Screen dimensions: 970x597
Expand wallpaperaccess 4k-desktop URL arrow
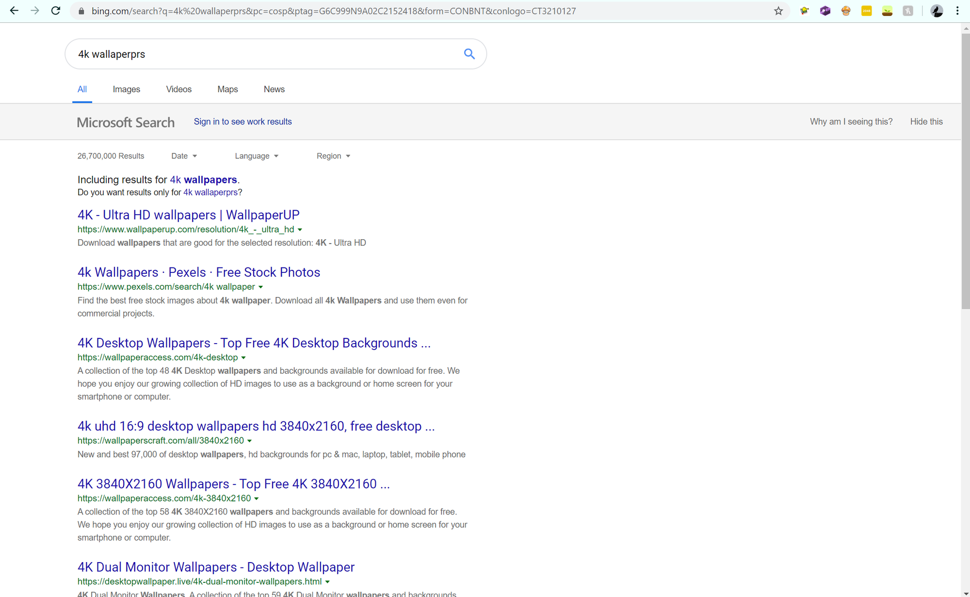pos(243,358)
